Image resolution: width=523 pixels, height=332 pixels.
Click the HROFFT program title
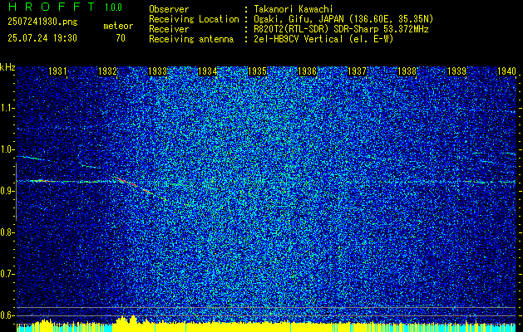51,7
